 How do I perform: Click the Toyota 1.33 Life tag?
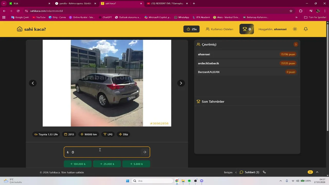[x=46, y=134]
